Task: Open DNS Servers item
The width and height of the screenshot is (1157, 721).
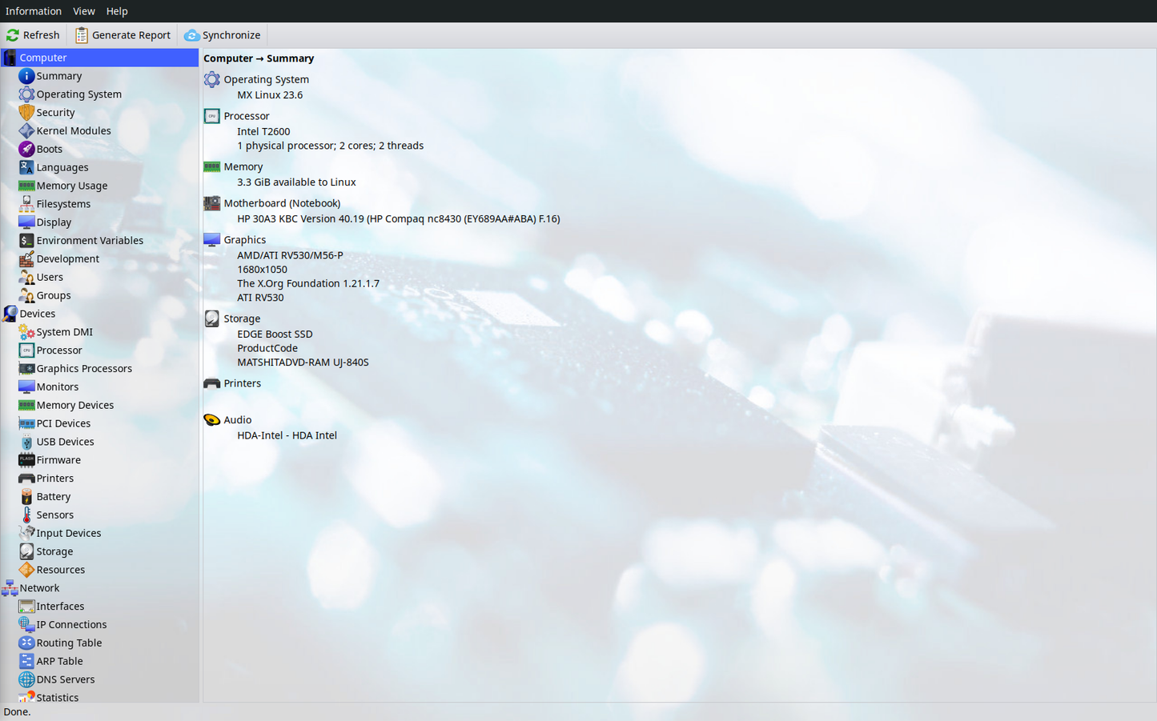Action: pos(99,679)
